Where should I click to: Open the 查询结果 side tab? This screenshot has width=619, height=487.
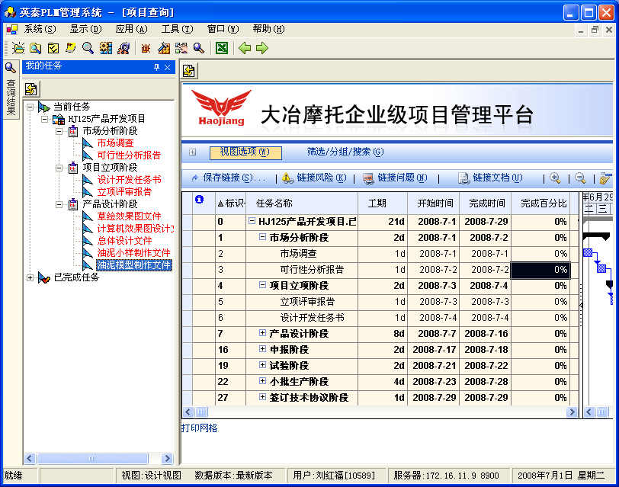pyautogui.click(x=11, y=90)
